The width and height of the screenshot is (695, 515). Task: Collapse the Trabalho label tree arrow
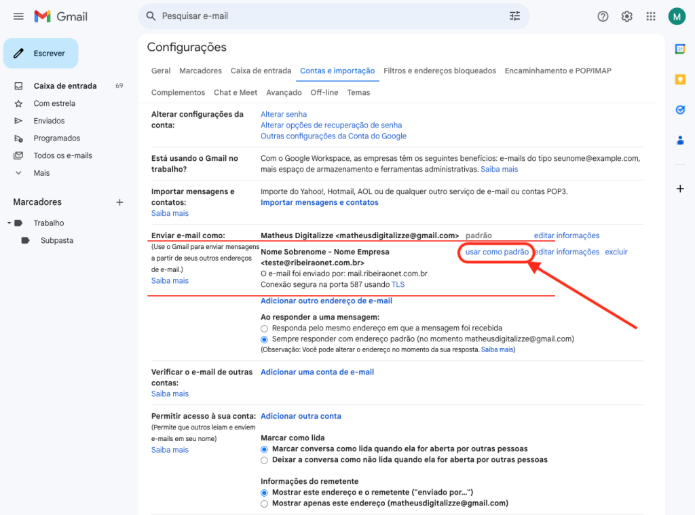[x=9, y=223]
